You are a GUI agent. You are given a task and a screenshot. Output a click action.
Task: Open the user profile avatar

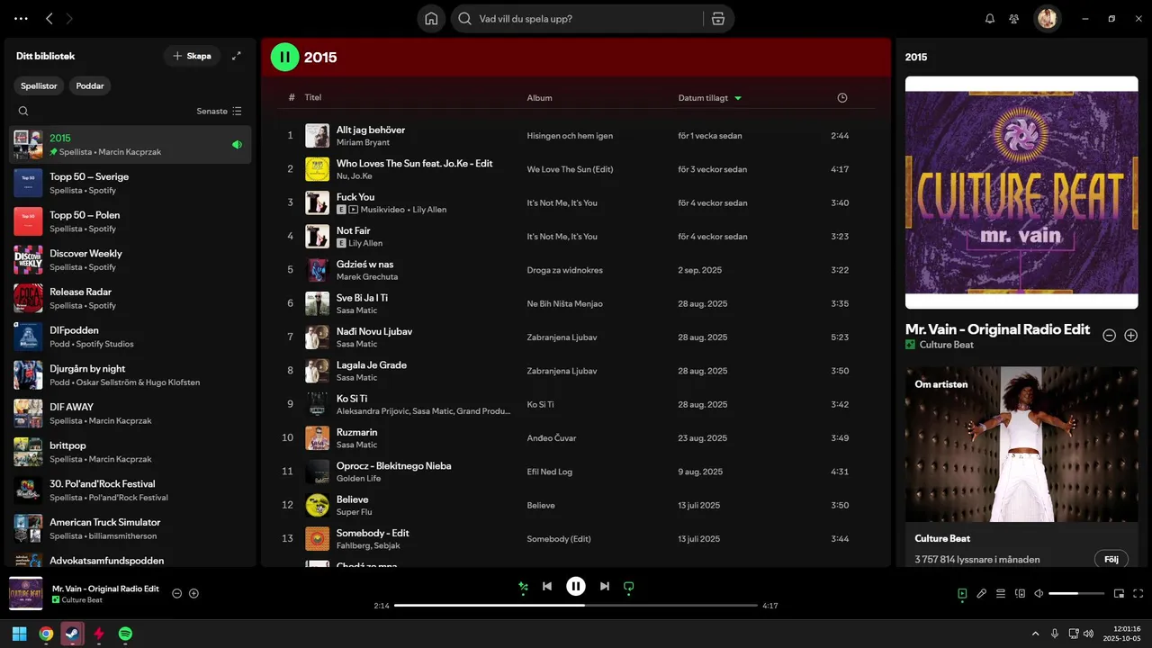(x=1047, y=18)
